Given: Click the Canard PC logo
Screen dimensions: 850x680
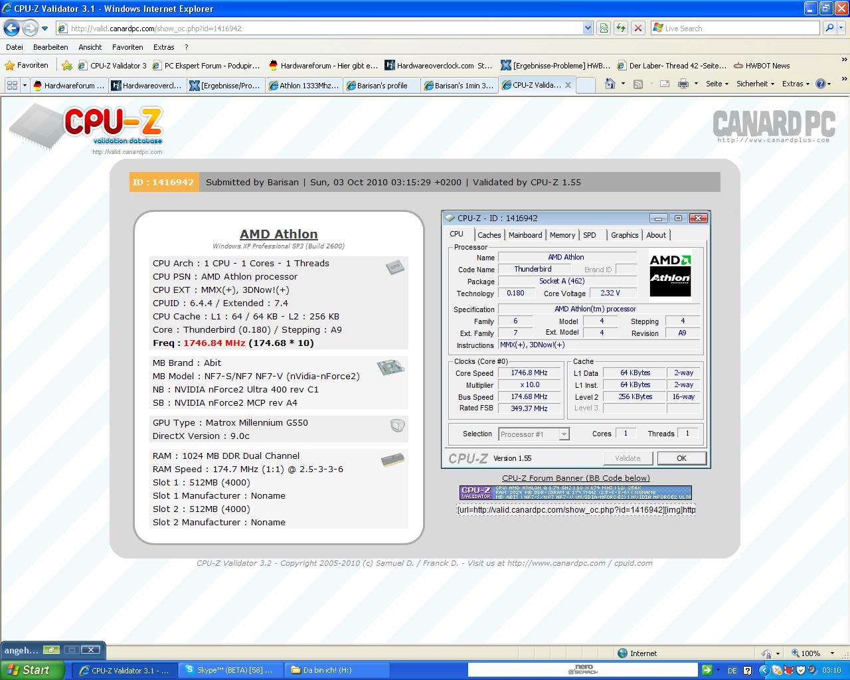Looking at the screenshot, I should [774, 126].
